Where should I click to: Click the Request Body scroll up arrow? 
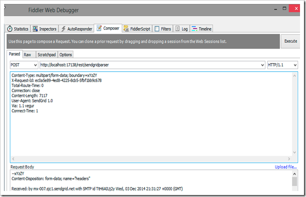pos(295,174)
